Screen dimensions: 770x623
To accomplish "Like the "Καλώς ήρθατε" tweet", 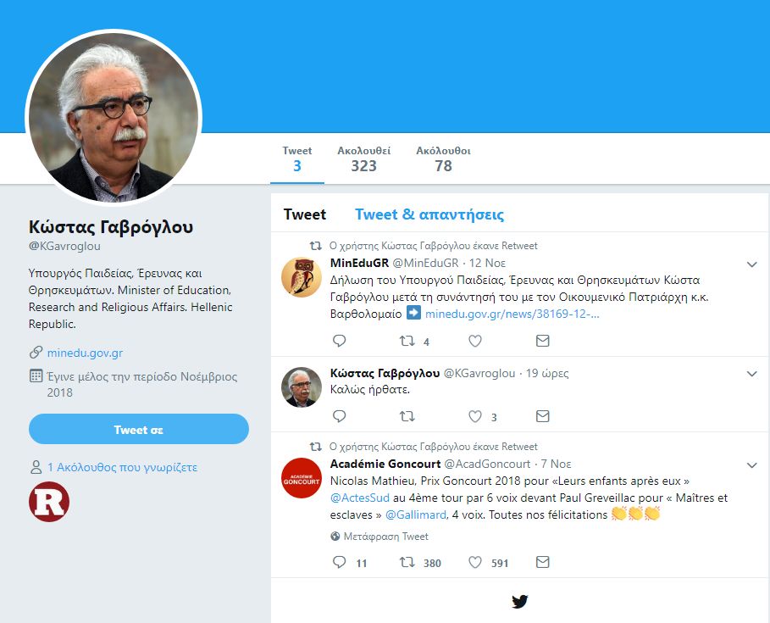I will coord(475,416).
